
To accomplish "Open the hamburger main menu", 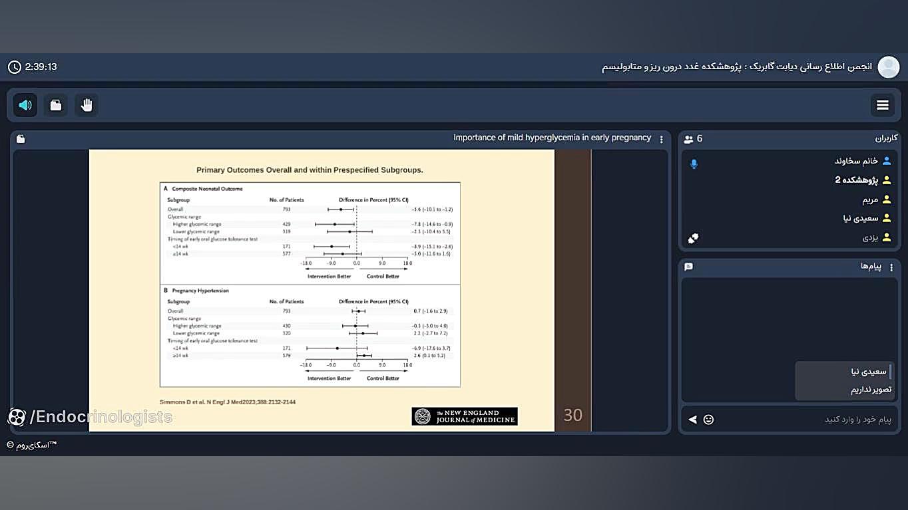I will tap(883, 105).
